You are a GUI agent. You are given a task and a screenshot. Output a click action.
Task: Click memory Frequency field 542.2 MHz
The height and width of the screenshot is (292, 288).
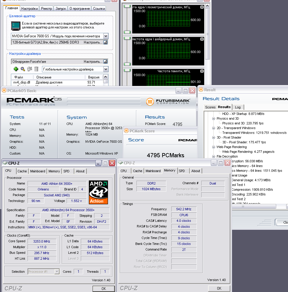[x=184, y=209]
